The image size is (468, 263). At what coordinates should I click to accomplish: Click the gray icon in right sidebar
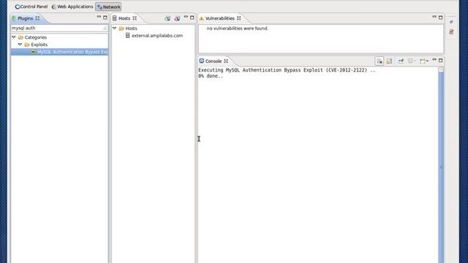[451, 22]
